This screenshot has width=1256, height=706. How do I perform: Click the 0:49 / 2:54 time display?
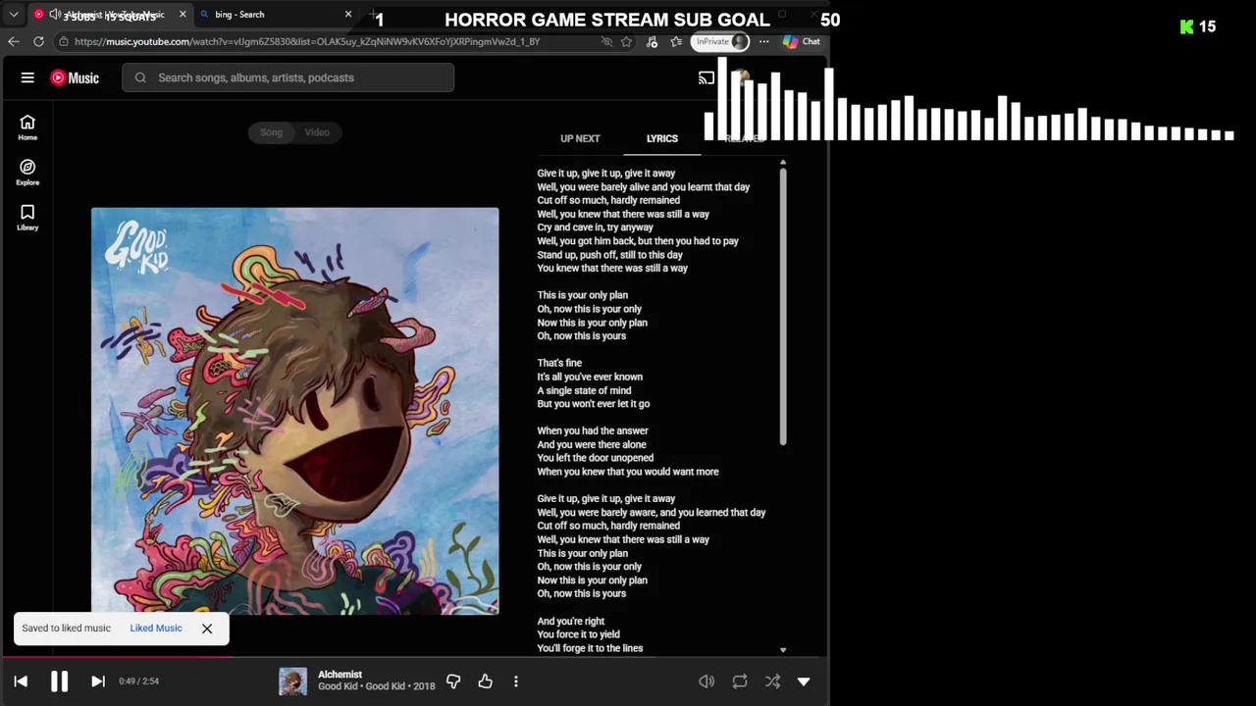pyautogui.click(x=138, y=681)
